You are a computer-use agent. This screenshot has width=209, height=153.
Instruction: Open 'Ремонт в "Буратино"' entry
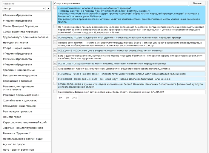26,133
